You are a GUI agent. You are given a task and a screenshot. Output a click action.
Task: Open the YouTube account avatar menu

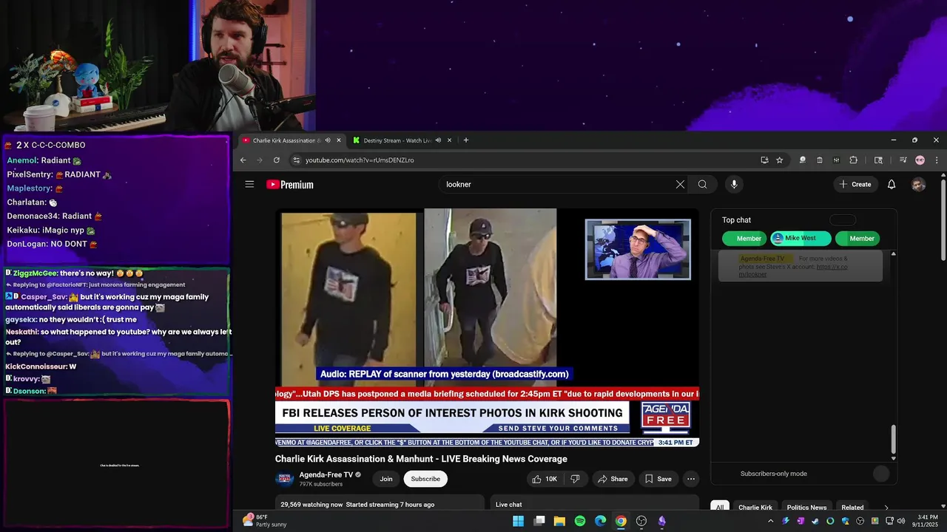tap(918, 184)
